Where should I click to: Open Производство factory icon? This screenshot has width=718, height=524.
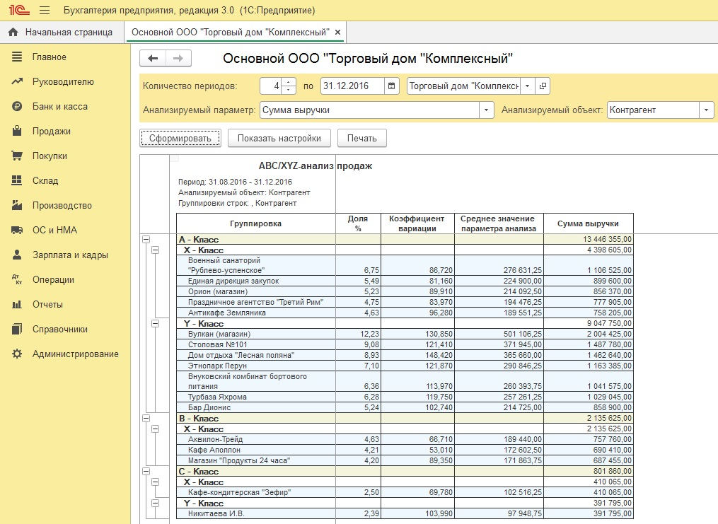(17, 205)
